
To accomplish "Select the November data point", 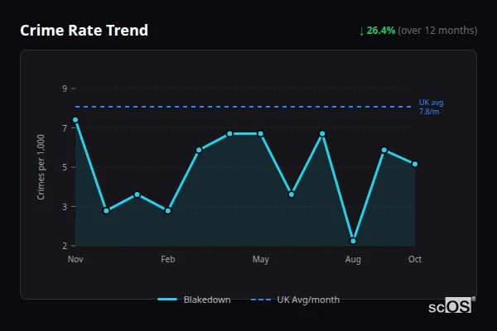I will tap(75, 120).
